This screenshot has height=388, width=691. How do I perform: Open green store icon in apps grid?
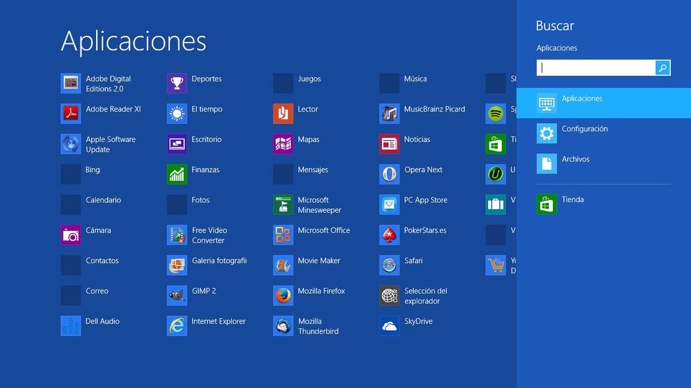click(x=496, y=144)
